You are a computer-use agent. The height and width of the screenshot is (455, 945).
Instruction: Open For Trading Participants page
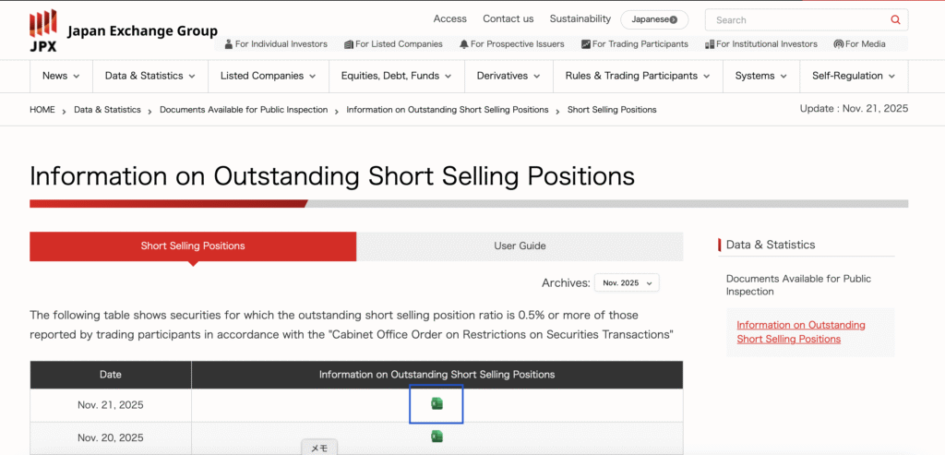coord(635,44)
